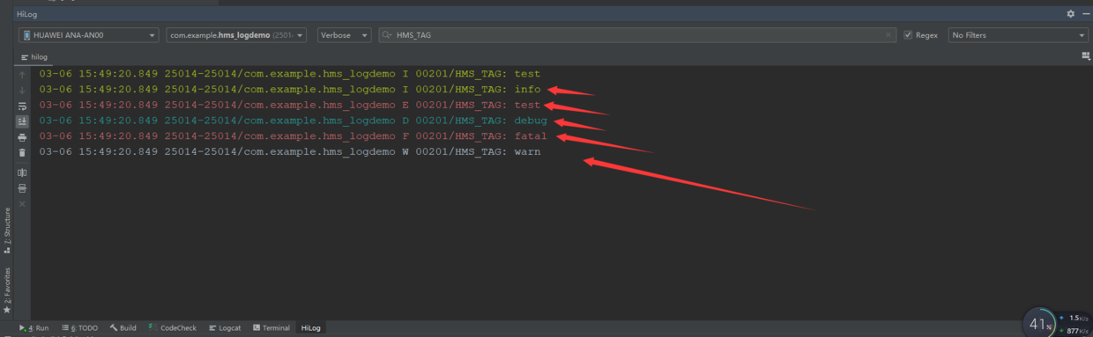Click the print log icon
The height and width of the screenshot is (337, 1093).
[22, 137]
